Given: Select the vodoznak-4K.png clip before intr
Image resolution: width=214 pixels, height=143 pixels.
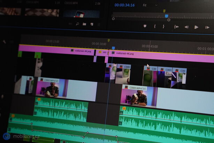Looking at the screenshot, I should click(x=56, y=50).
